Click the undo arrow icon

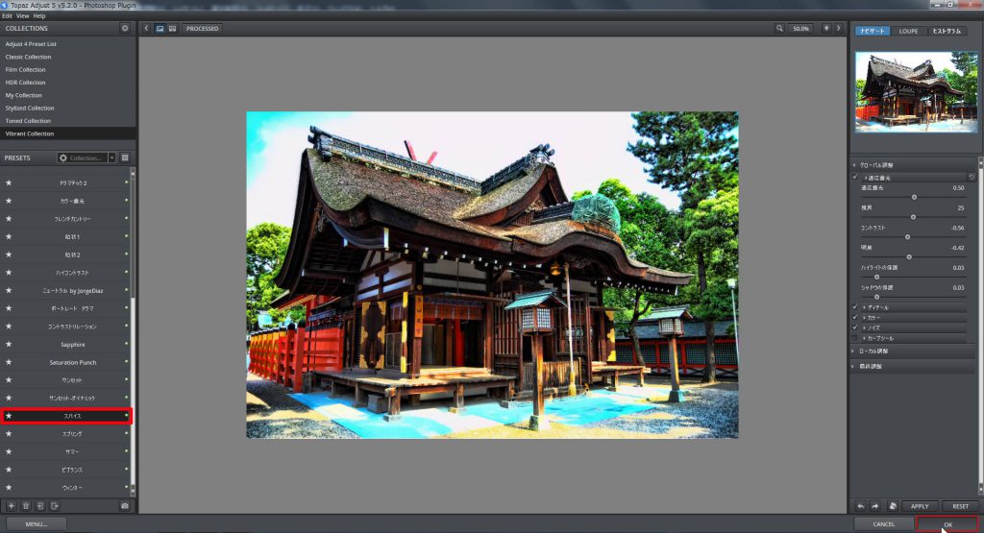(860, 506)
